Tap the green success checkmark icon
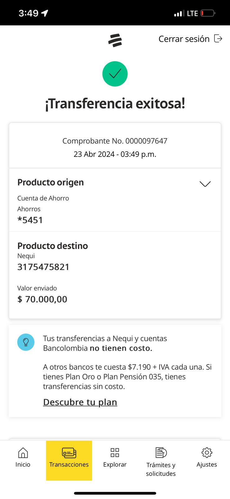The height and width of the screenshot is (499, 230). point(115,74)
